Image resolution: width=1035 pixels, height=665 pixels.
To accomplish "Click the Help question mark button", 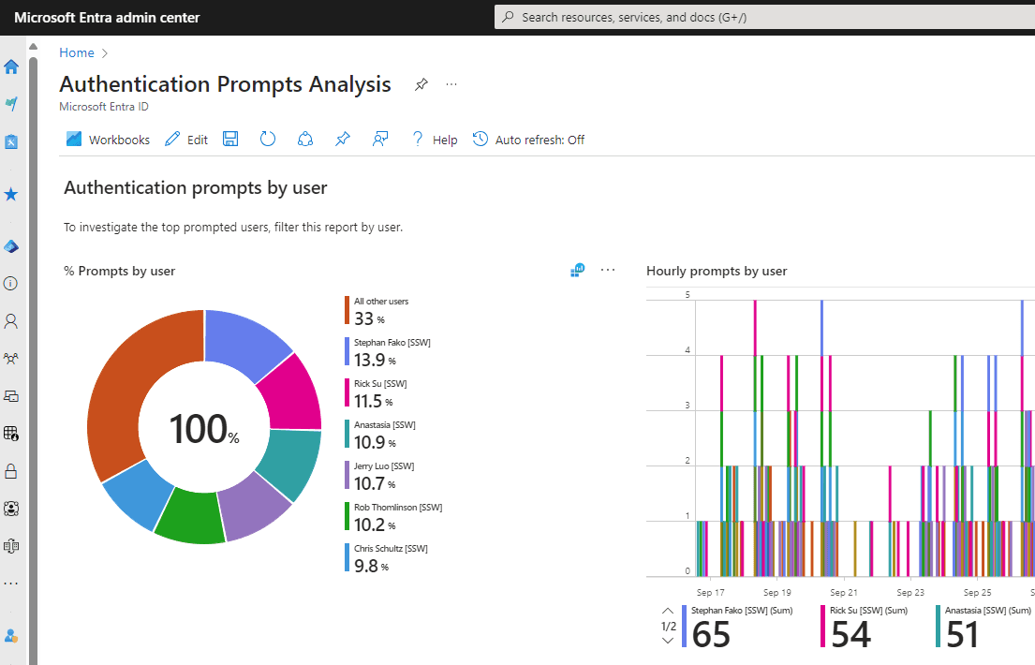I will [435, 140].
